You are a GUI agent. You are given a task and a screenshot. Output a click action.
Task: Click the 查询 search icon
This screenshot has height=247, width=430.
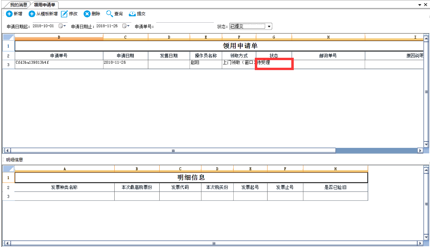point(109,14)
